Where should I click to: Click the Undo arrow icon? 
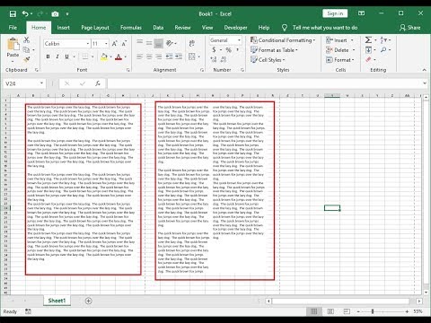coord(25,13)
